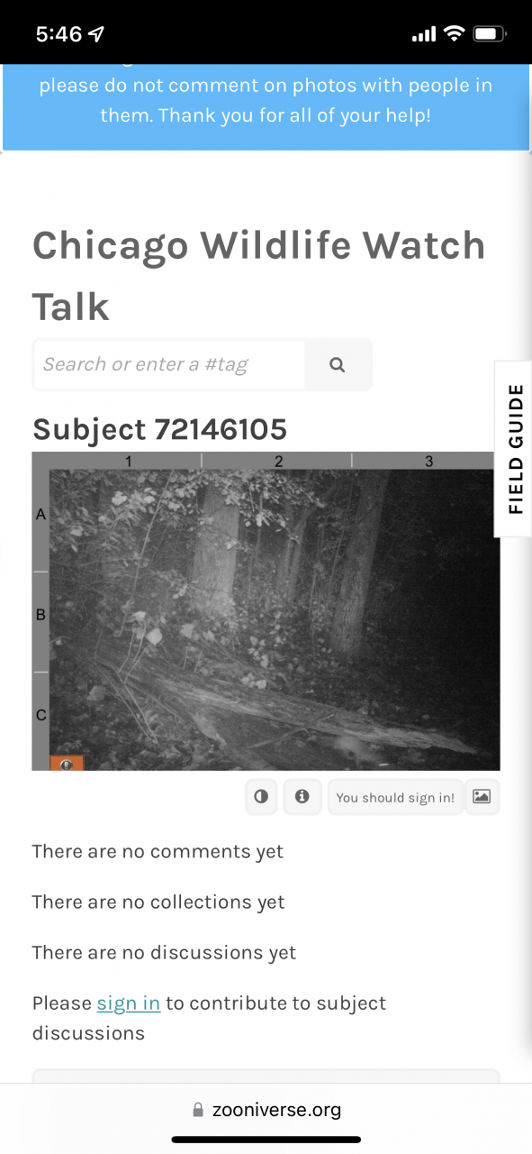Click the magnifying glass search button

338,365
